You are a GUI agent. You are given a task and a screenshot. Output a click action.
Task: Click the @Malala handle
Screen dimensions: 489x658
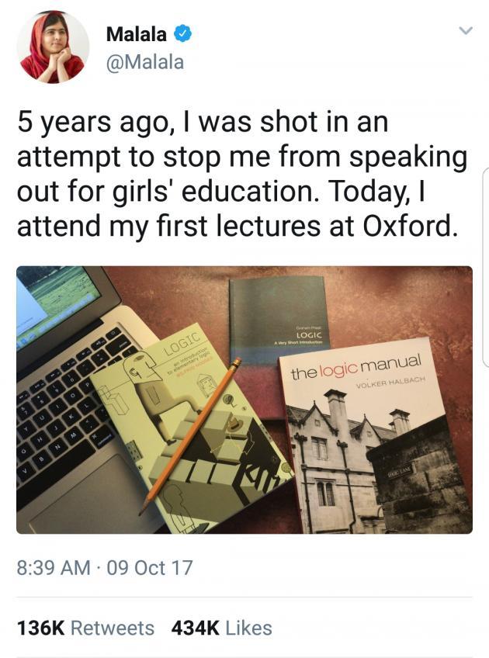coord(144,62)
